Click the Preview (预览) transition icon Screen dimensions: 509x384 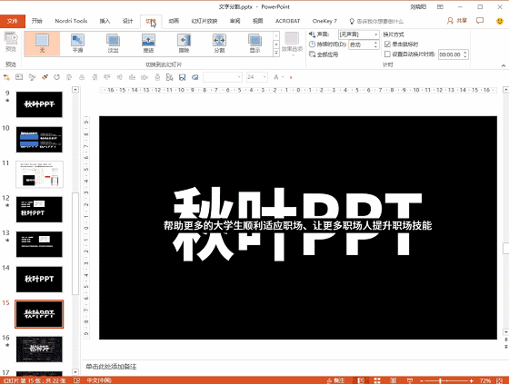click(x=11, y=42)
